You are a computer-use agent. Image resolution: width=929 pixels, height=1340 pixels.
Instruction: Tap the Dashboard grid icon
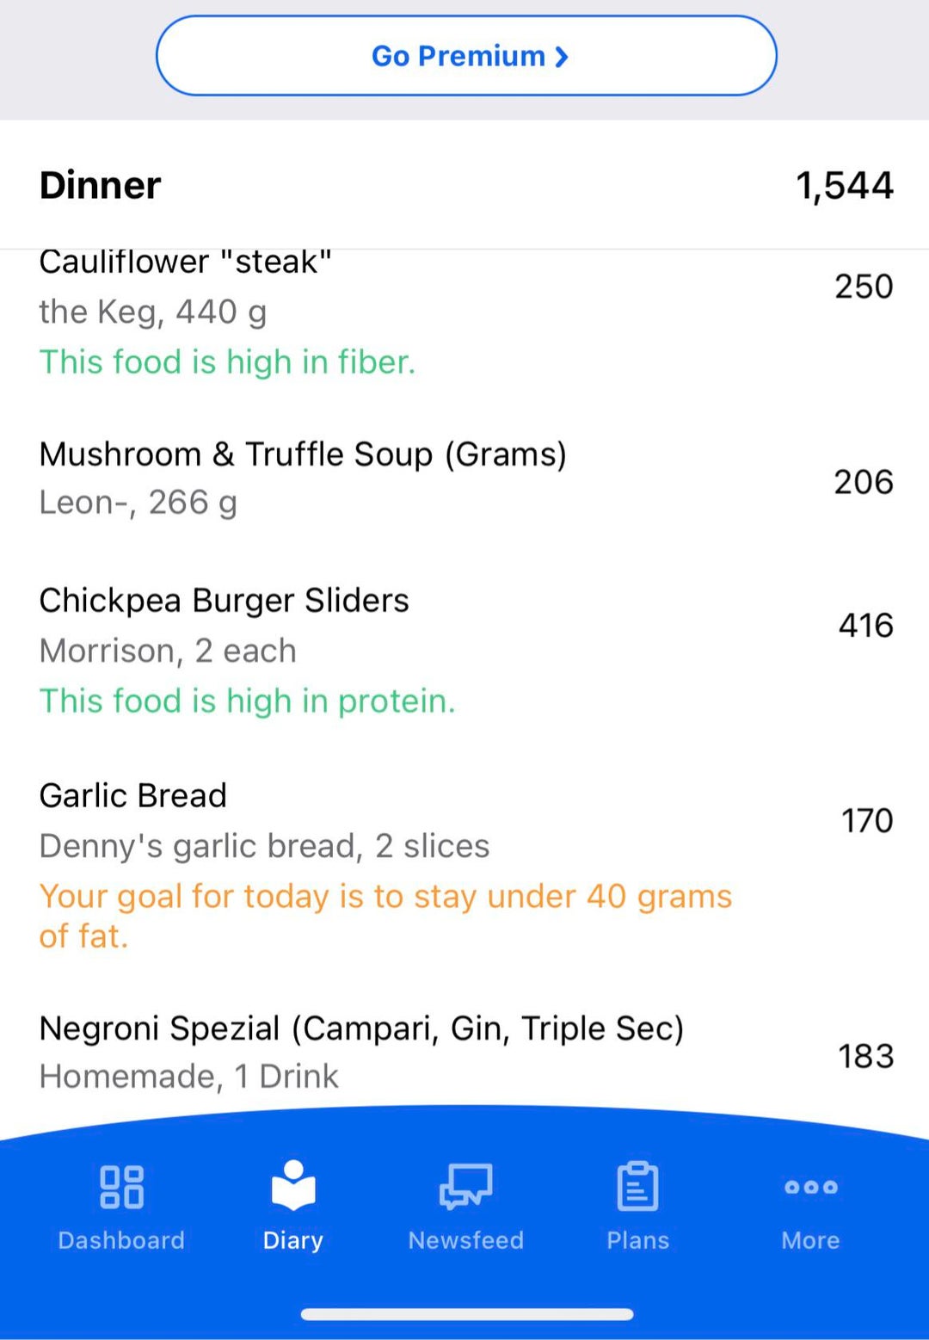click(121, 1187)
